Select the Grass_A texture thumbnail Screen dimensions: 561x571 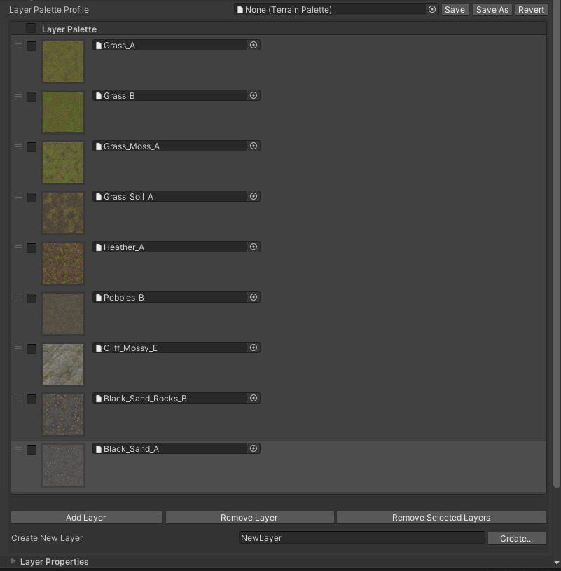tap(63, 62)
